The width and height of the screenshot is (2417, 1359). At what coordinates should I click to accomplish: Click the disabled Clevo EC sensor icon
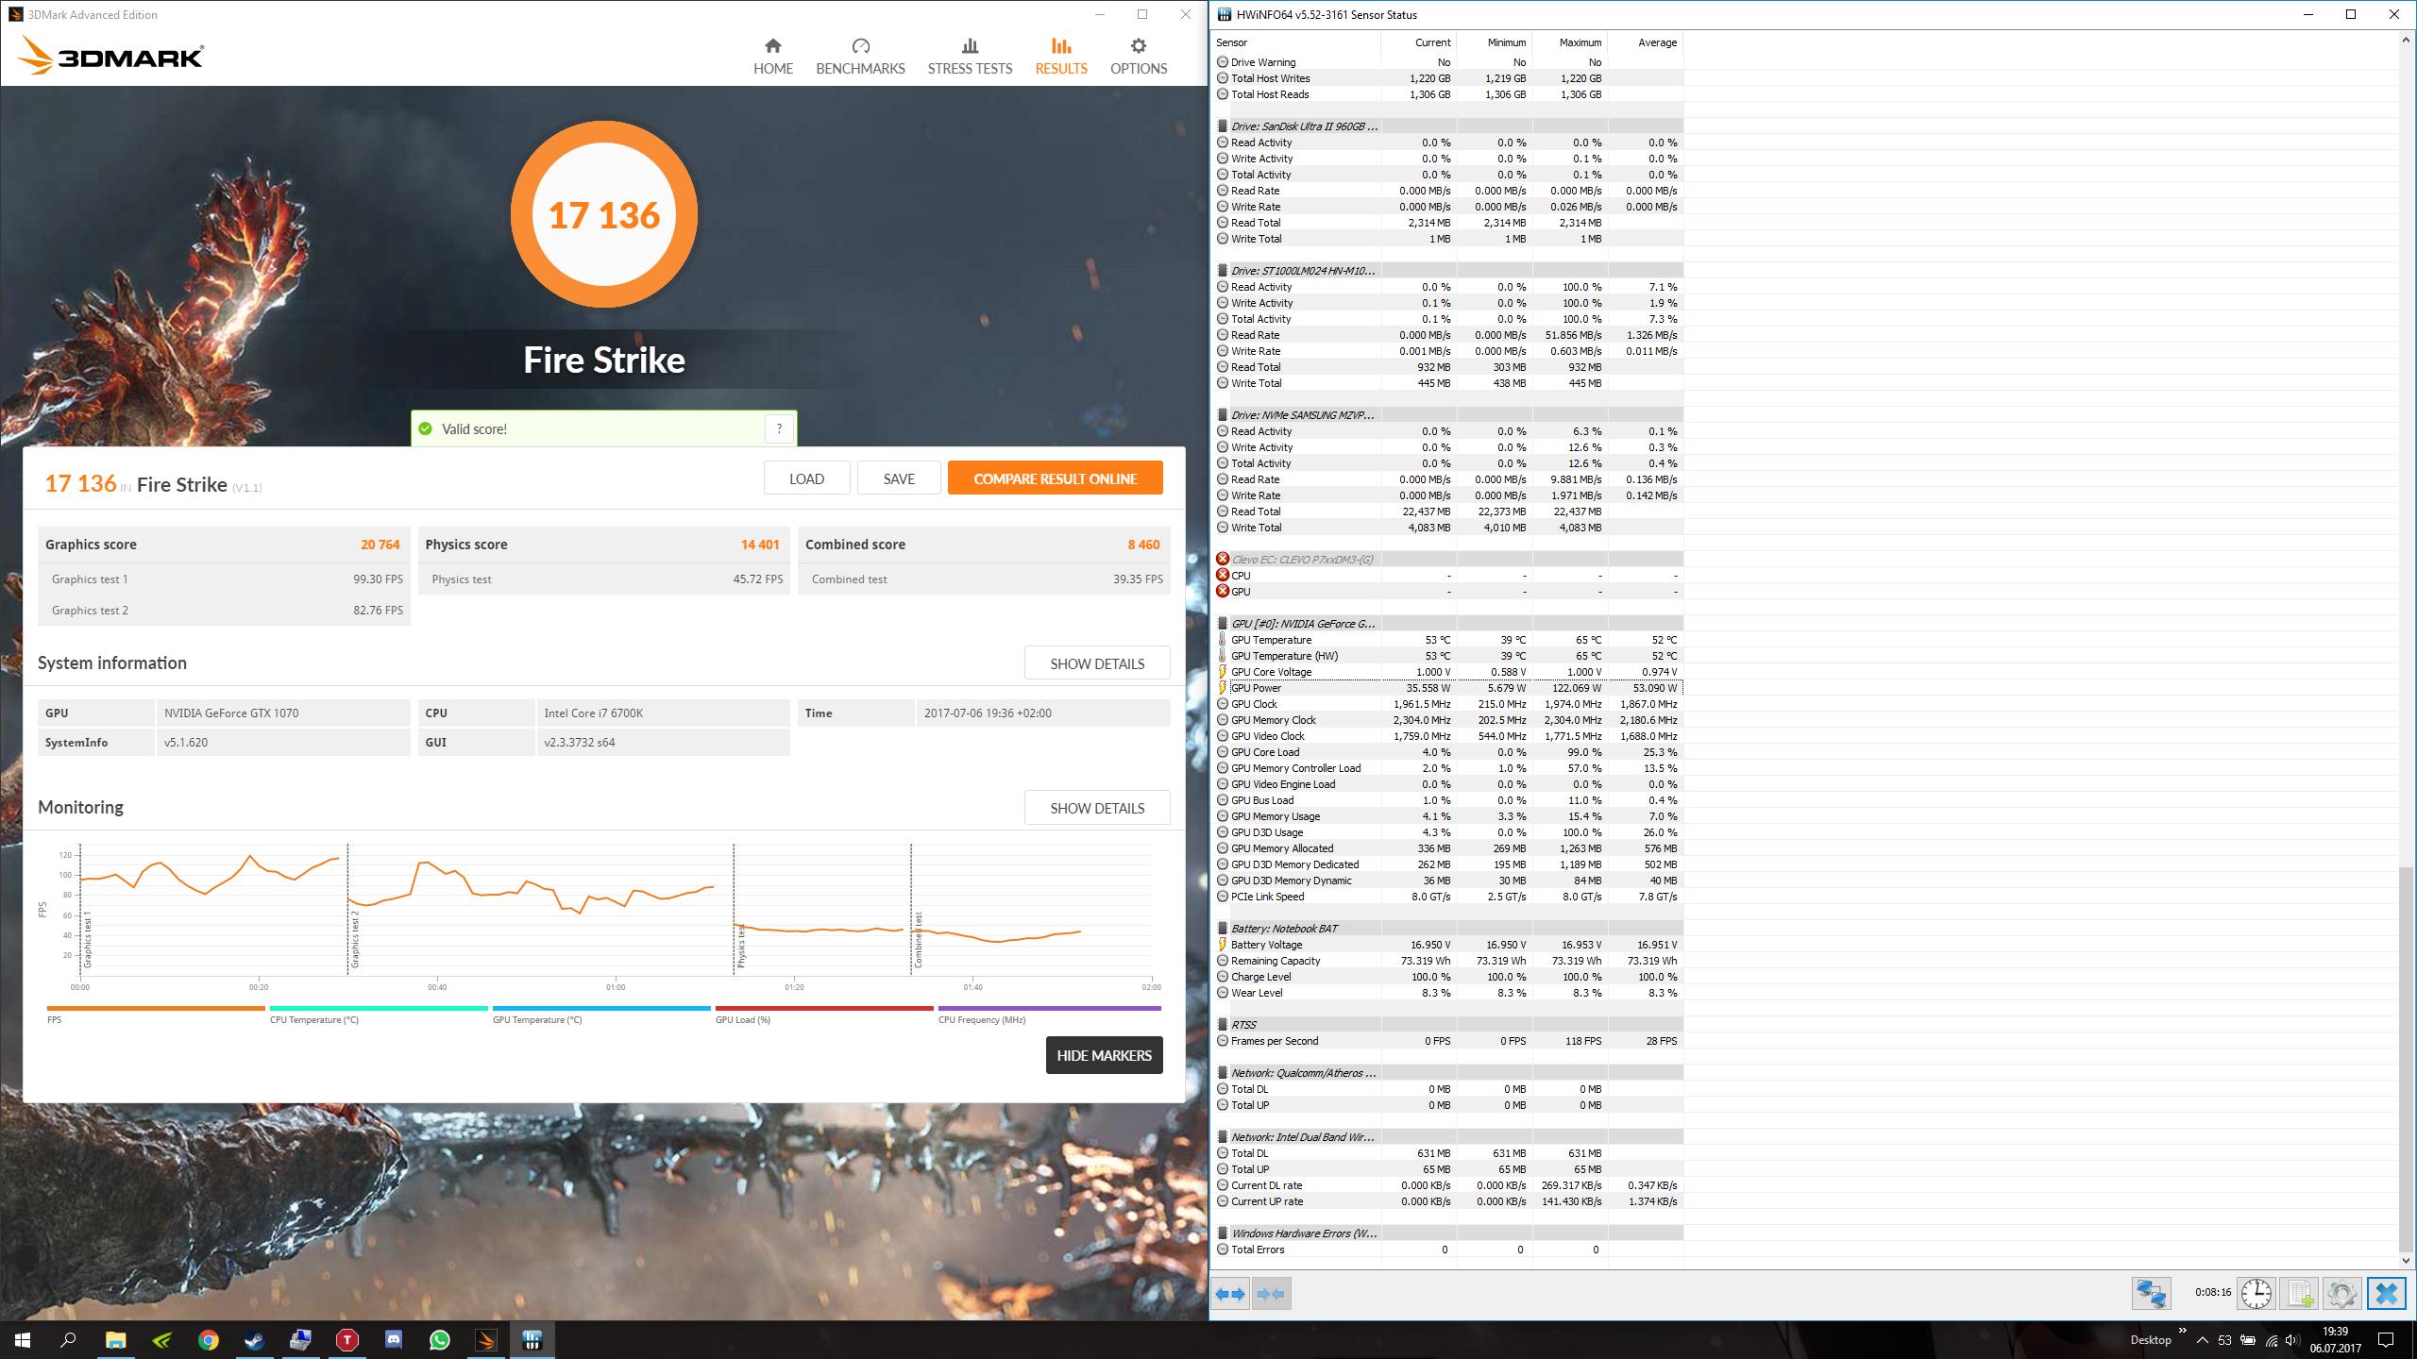(x=1223, y=560)
